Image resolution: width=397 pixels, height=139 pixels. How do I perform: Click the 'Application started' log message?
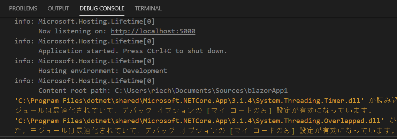(x=133, y=51)
